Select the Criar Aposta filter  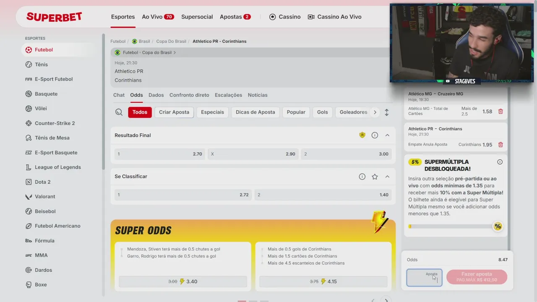[174, 112]
